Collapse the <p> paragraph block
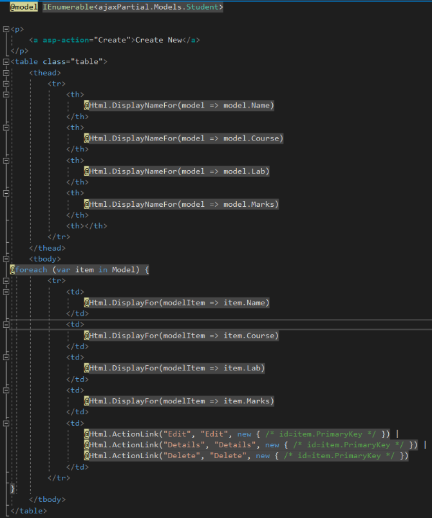Screen dimensions: 432x518 (6, 30)
